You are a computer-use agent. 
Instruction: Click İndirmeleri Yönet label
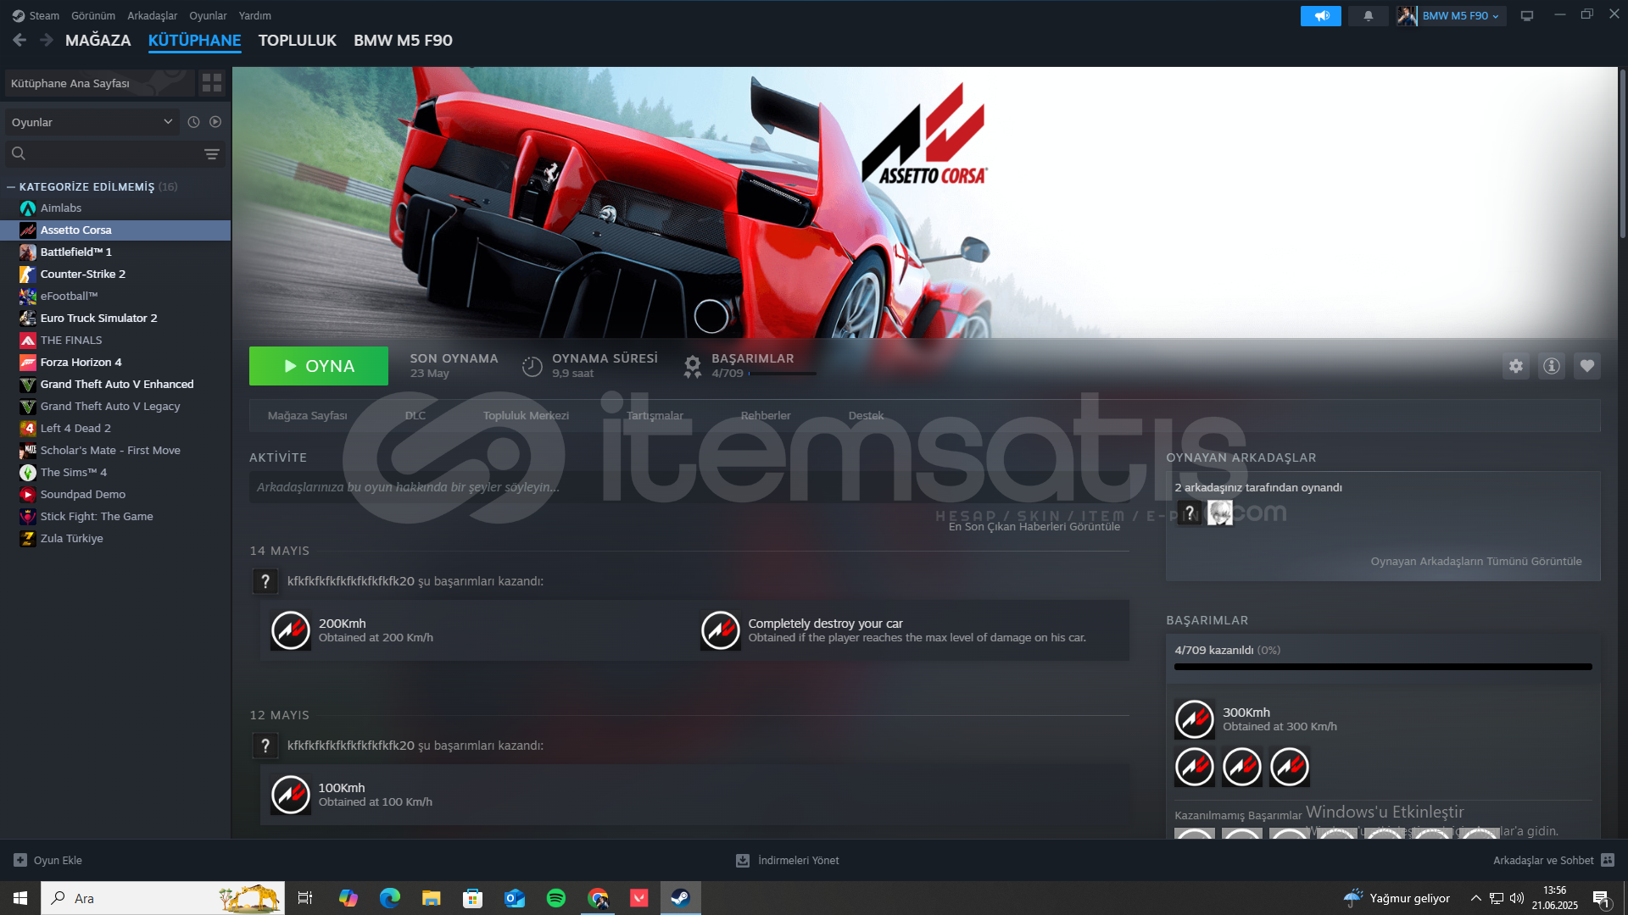[798, 860]
